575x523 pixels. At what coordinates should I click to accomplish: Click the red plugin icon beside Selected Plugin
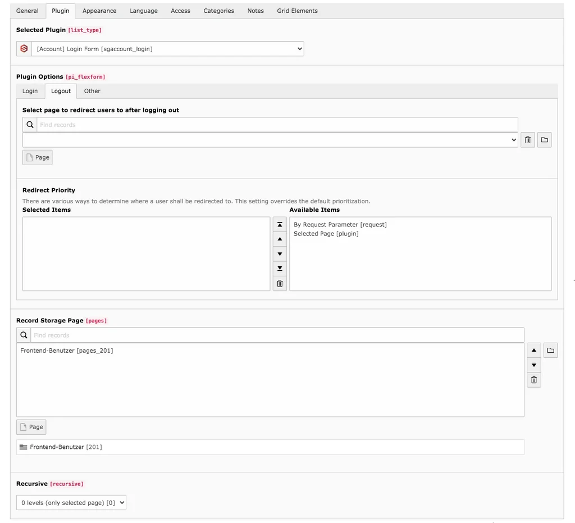point(23,48)
